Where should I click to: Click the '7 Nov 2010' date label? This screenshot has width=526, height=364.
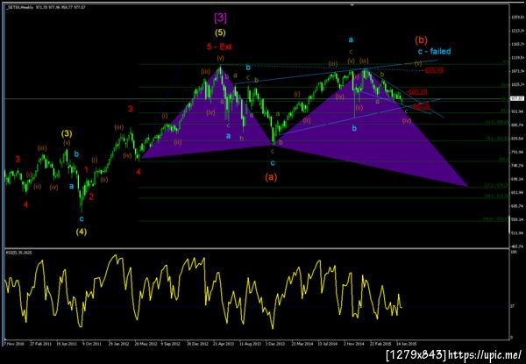13,344
